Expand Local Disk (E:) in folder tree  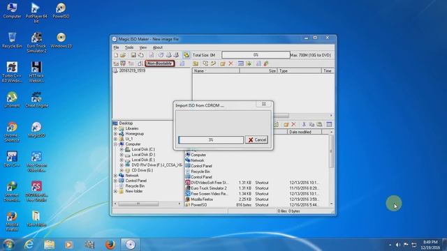pyautogui.click(x=122, y=160)
